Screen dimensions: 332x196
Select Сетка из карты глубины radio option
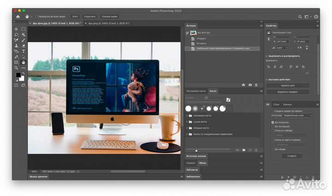click(273, 140)
